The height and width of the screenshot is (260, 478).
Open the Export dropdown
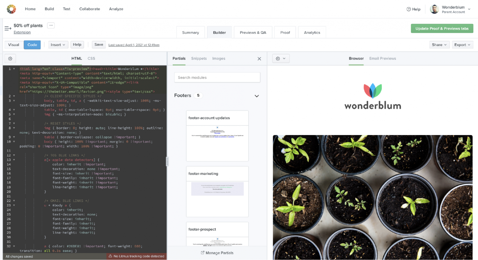[x=462, y=45]
